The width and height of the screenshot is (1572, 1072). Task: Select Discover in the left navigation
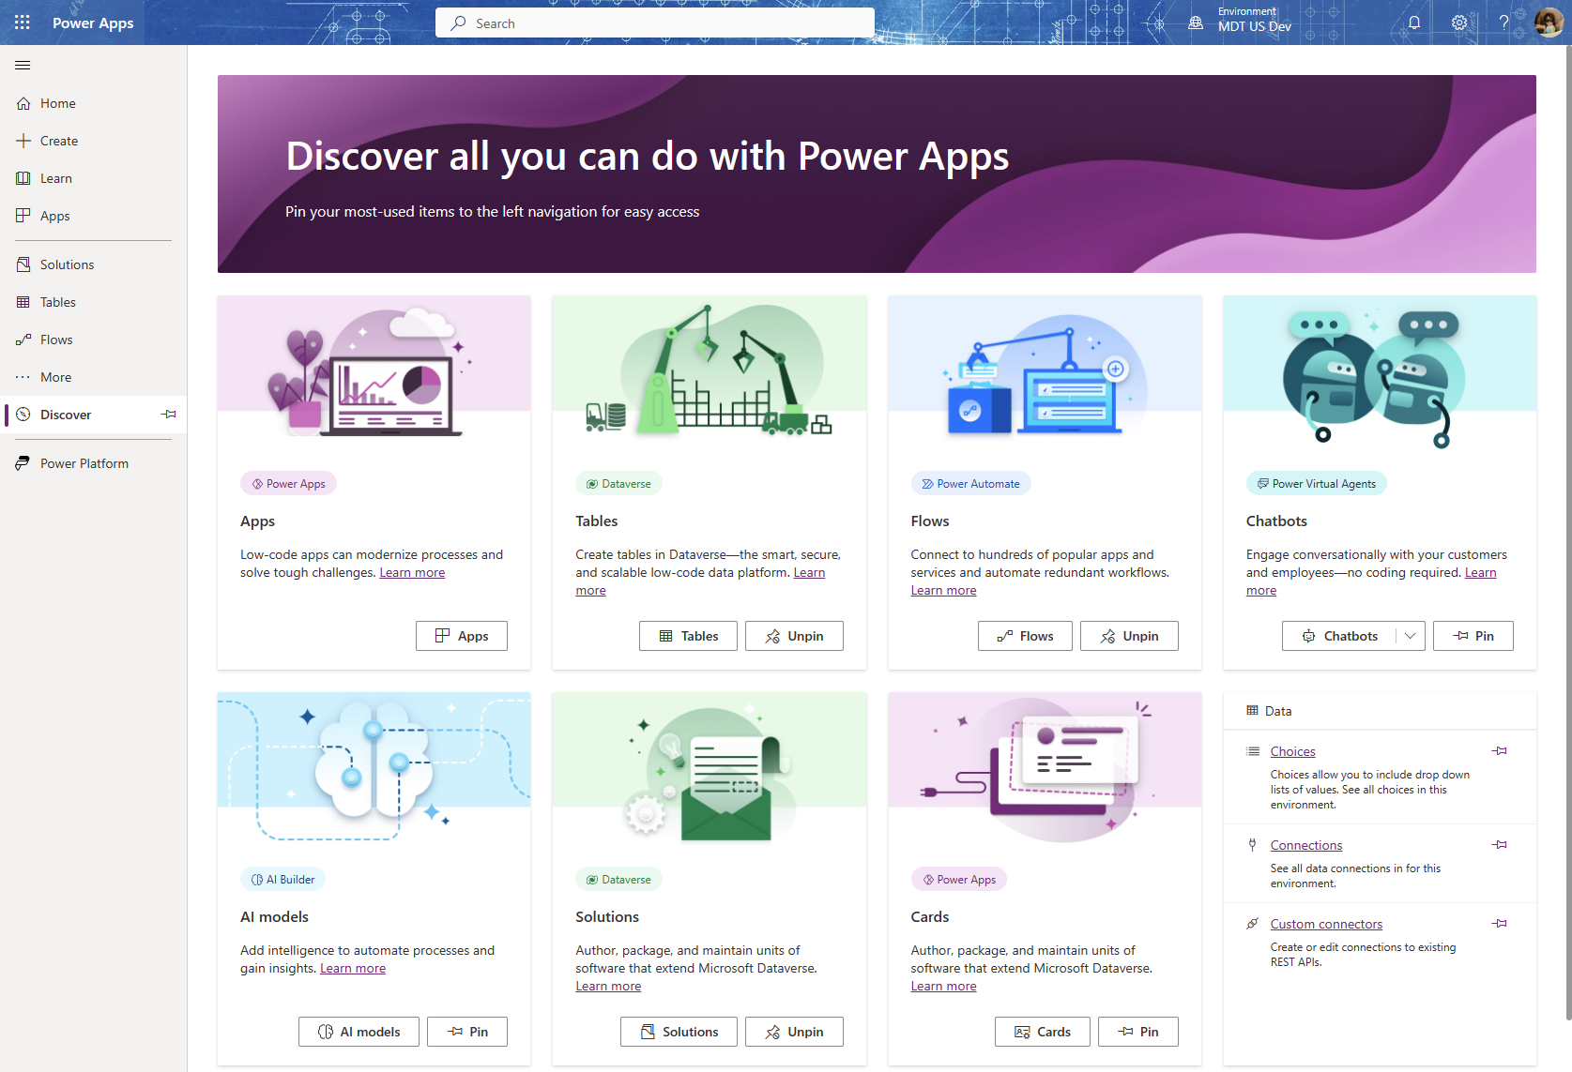click(80, 415)
